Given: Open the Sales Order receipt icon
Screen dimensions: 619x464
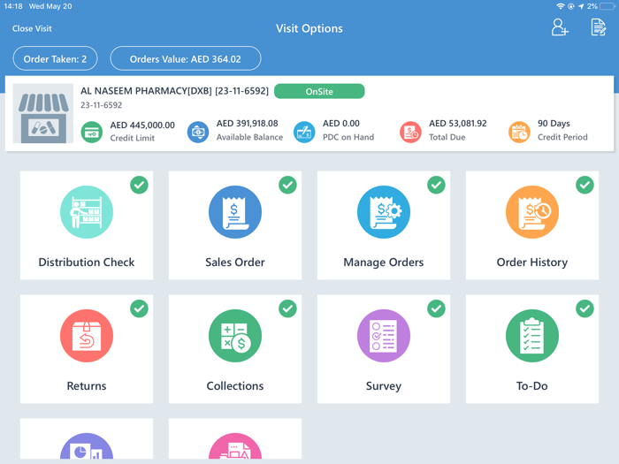Looking at the screenshot, I should [235, 212].
